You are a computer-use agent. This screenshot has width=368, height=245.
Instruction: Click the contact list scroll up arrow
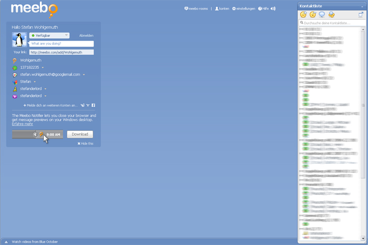click(363, 29)
